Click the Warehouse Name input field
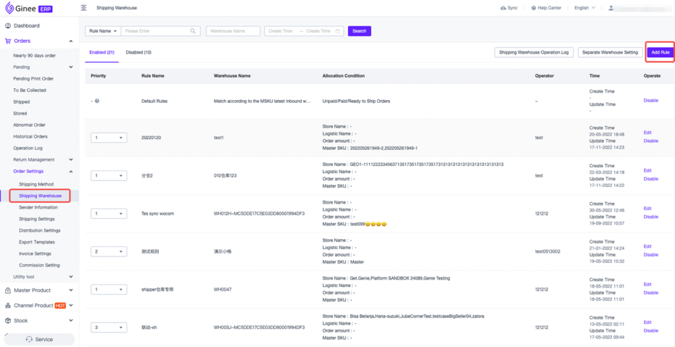The width and height of the screenshot is (675, 347). 233,31
